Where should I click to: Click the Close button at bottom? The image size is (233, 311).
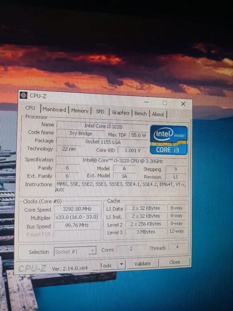coord(175,262)
